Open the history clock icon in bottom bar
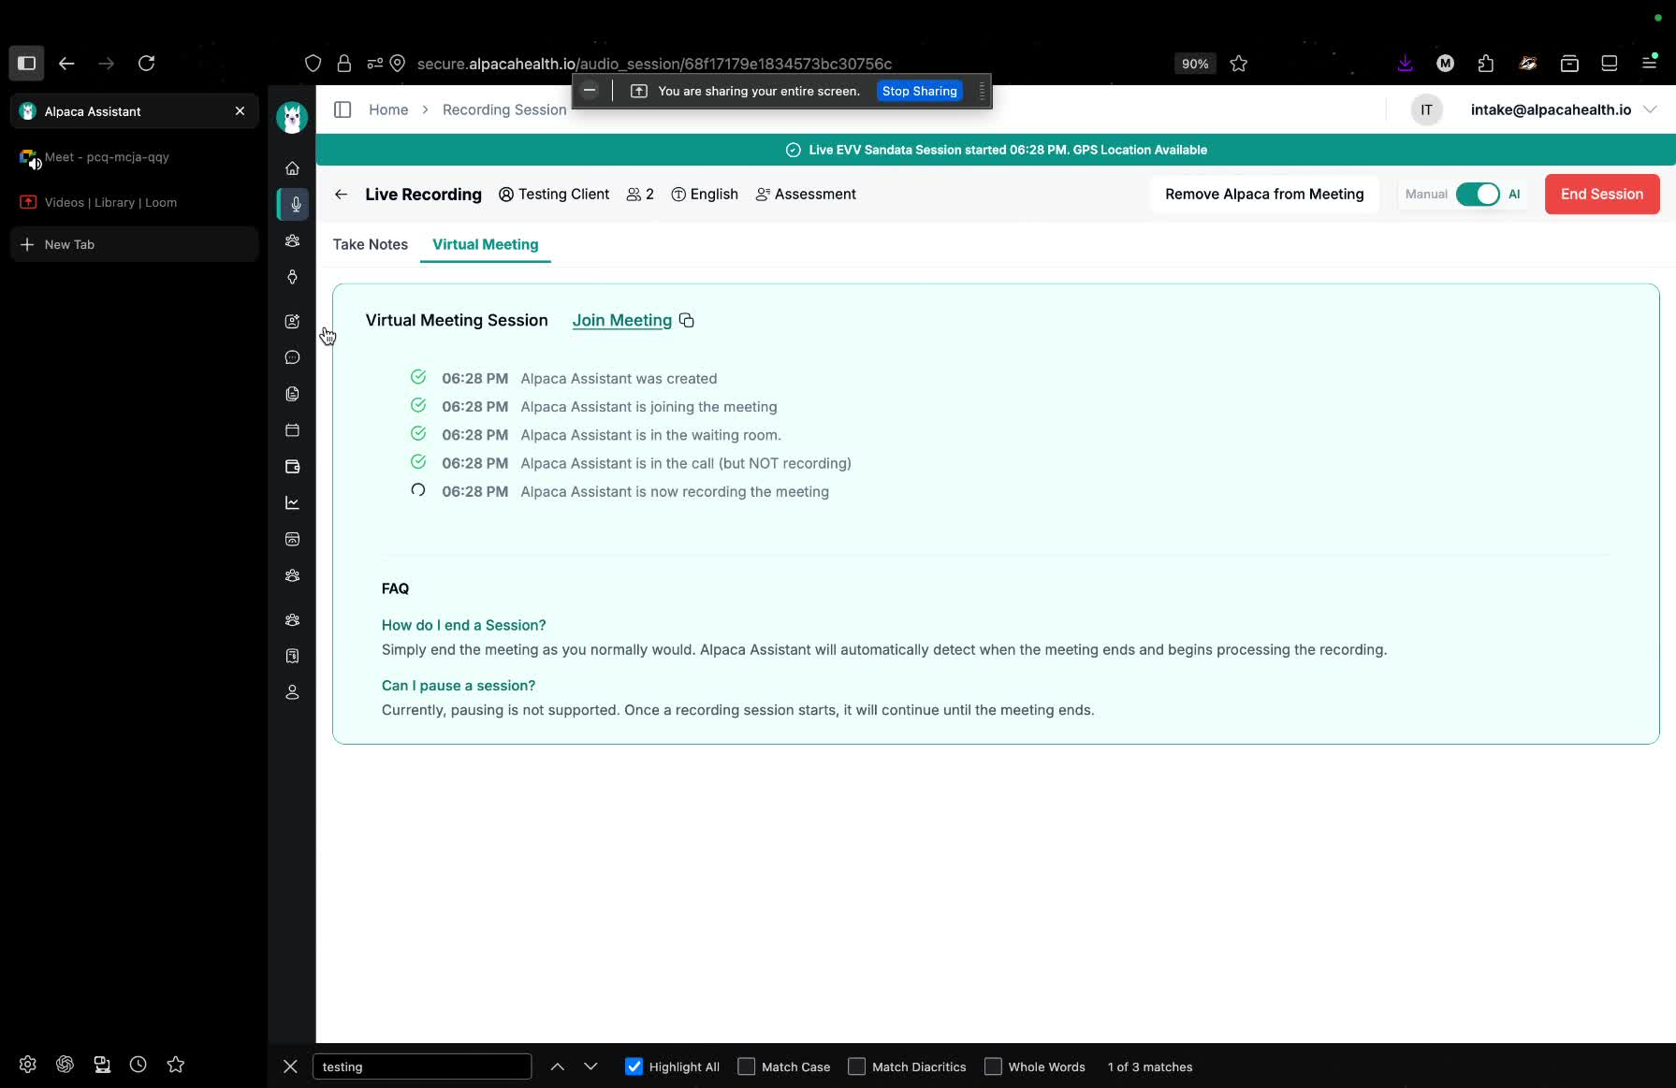Viewport: 1676px width, 1088px height. [x=138, y=1065]
